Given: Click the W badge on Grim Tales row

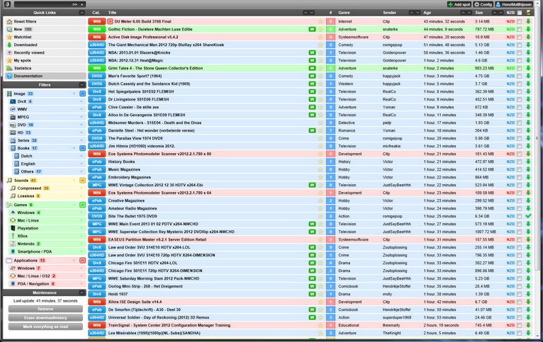Looking at the screenshot, I should coord(312,68).
